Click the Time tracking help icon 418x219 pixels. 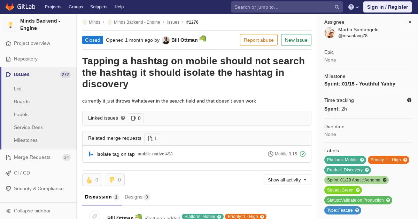click(409, 100)
